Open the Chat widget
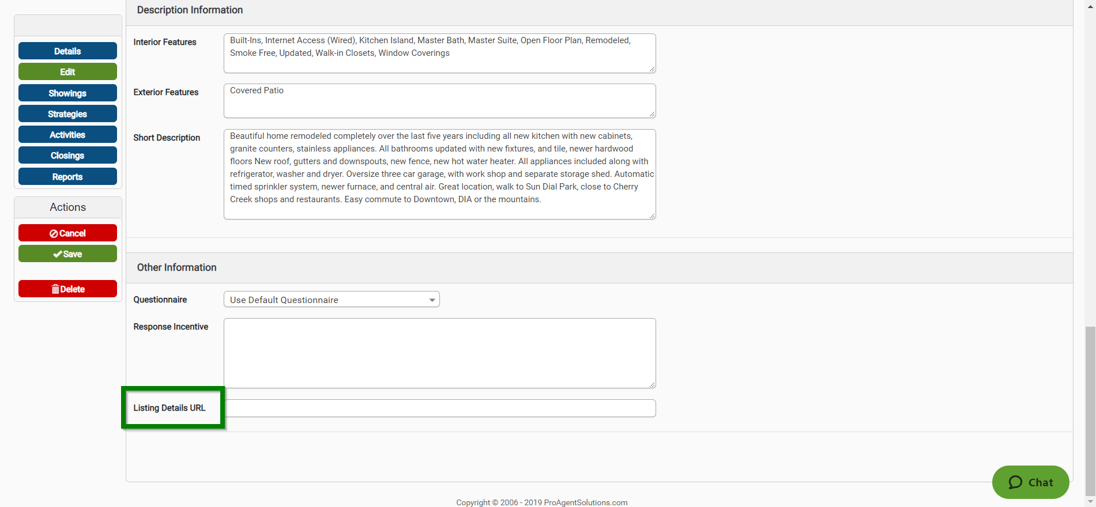The height and width of the screenshot is (507, 1096). (1030, 482)
